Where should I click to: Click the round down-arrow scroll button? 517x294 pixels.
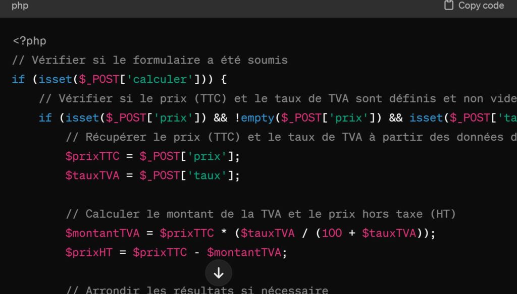(x=219, y=273)
